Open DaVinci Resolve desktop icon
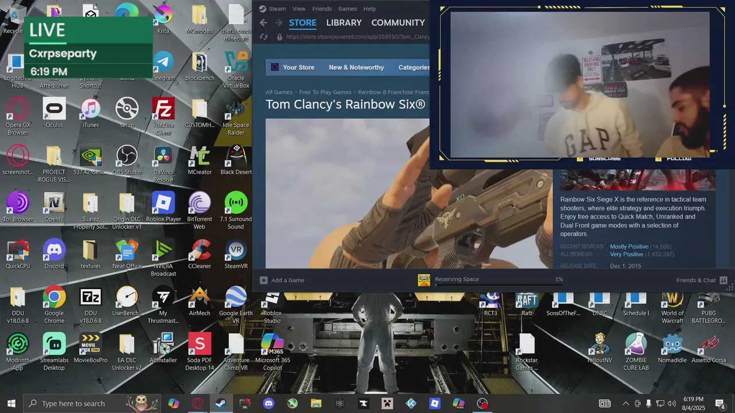 point(163,164)
